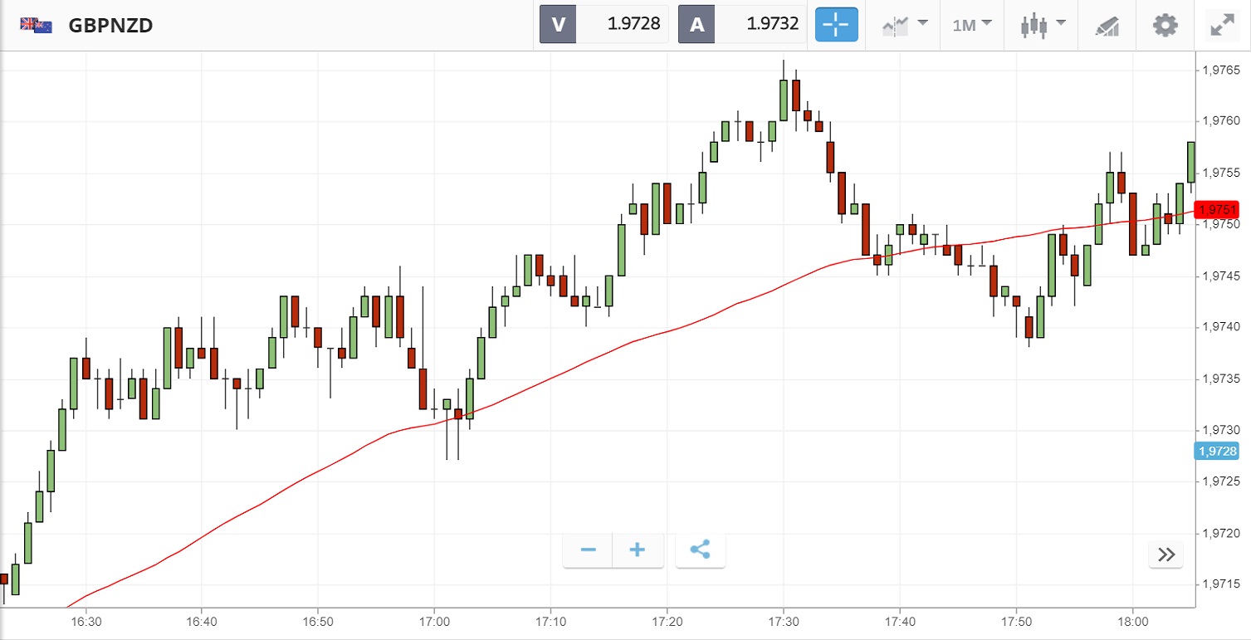Screen dimensions: 1251x640
Task: Share the chart
Action: tap(701, 550)
